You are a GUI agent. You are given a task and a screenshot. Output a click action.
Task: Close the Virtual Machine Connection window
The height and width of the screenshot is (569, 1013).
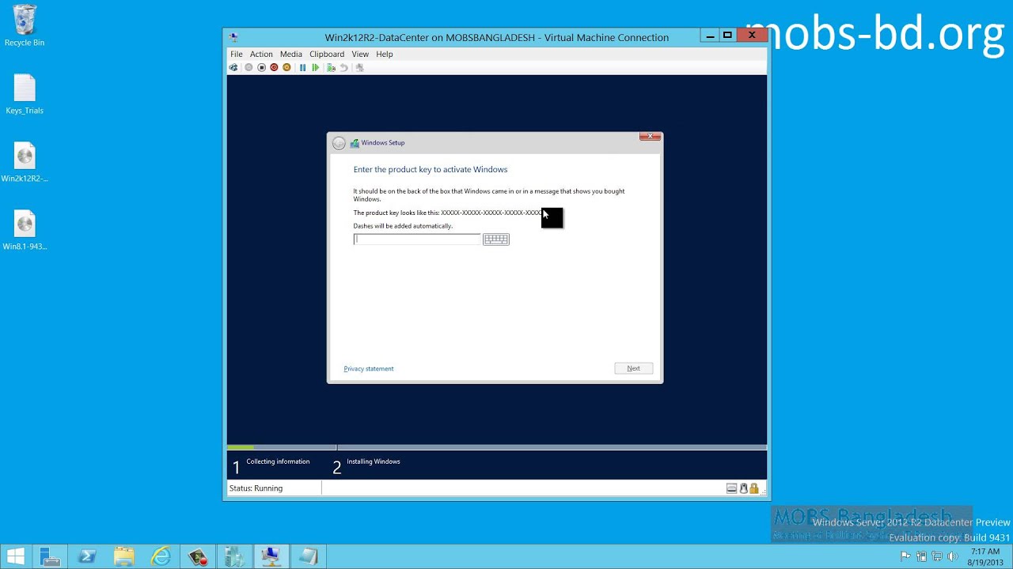752,36
